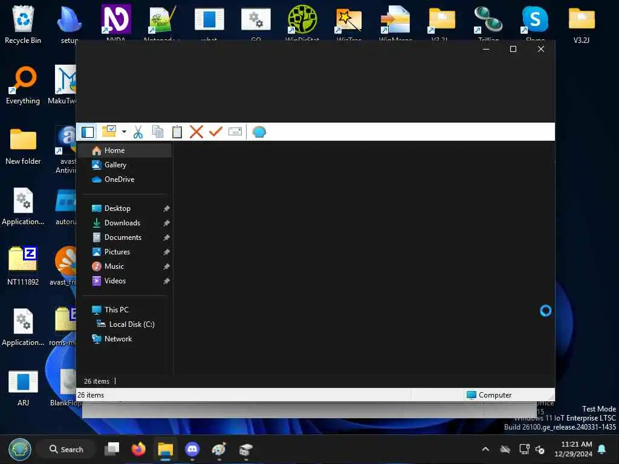Click the taskbar Search box
The width and height of the screenshot is (619, 464).
[x=66, y=449]
